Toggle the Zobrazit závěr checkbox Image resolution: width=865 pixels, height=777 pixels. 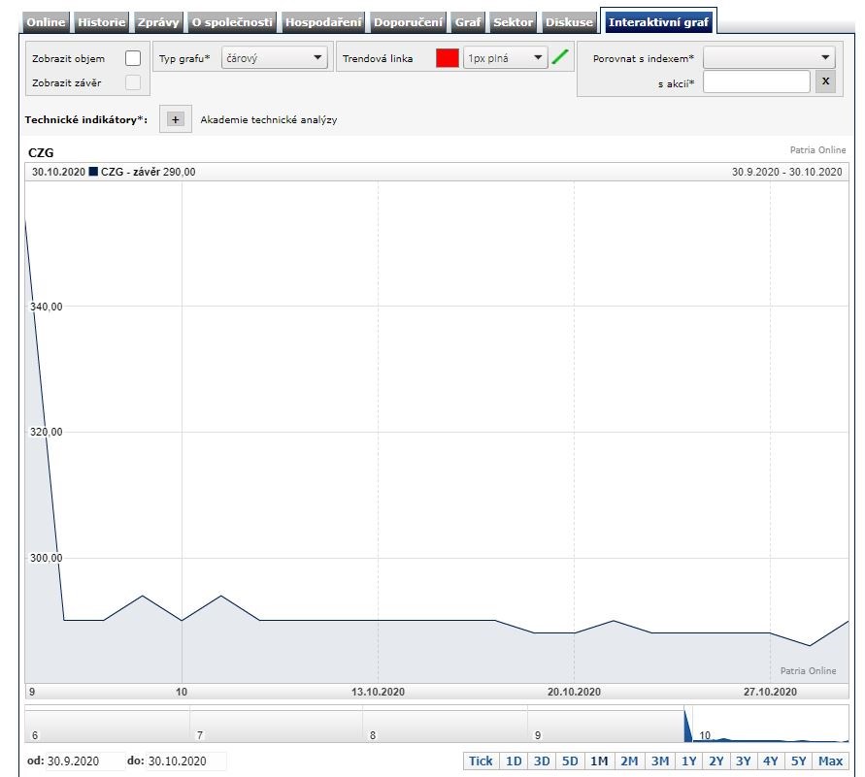click(133, 83)
